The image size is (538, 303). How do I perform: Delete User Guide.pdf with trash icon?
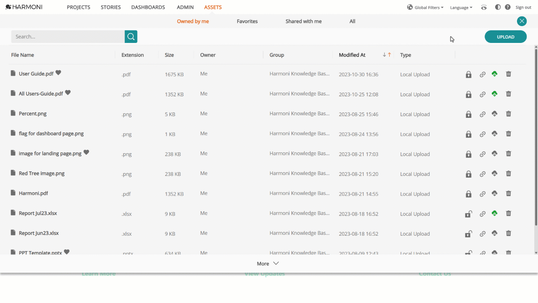(509, 74)
